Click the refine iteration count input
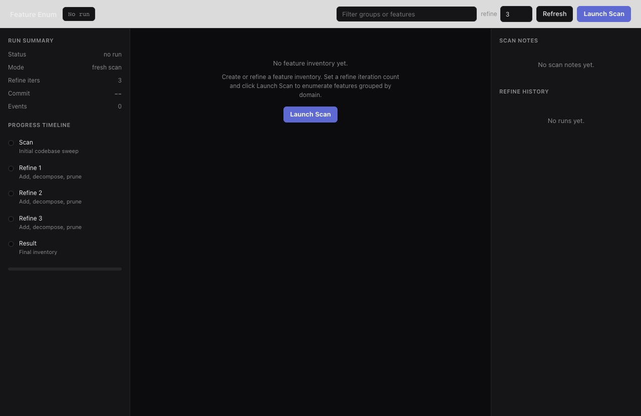 (x=516, y=14)
